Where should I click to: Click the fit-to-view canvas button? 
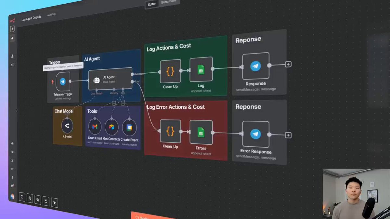point(22,197)
